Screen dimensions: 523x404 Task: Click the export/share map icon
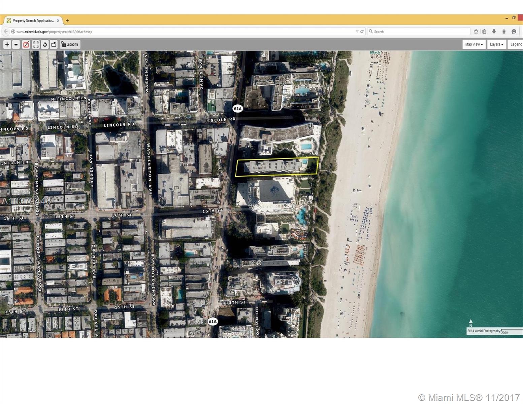(x=54, y=44)
